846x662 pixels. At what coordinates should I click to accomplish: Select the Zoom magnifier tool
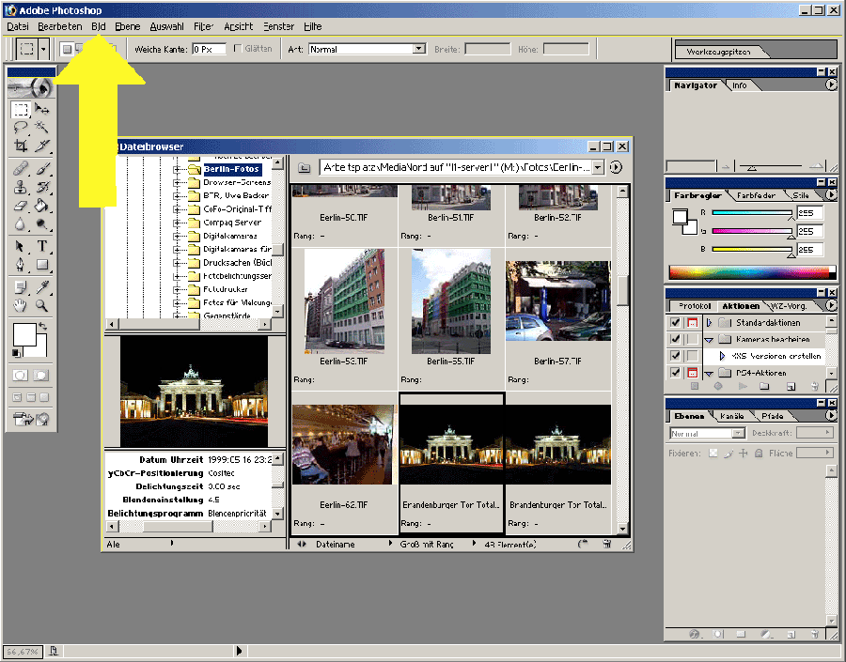click(x=42, y=305)
